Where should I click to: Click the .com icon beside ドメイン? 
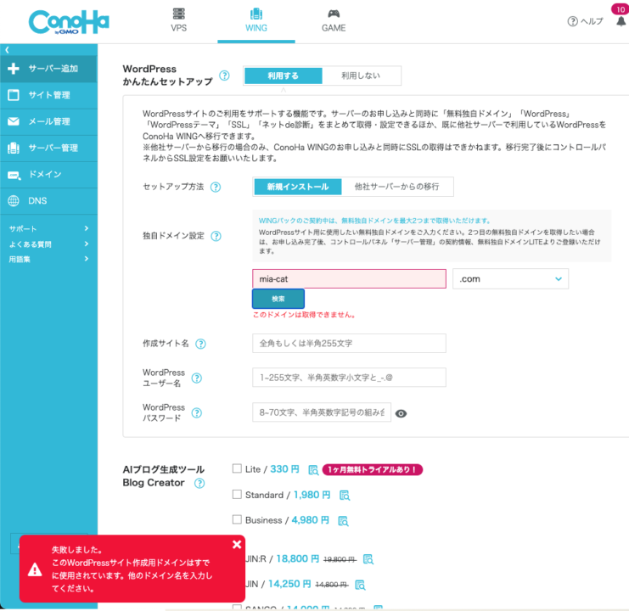pos(14,175)
